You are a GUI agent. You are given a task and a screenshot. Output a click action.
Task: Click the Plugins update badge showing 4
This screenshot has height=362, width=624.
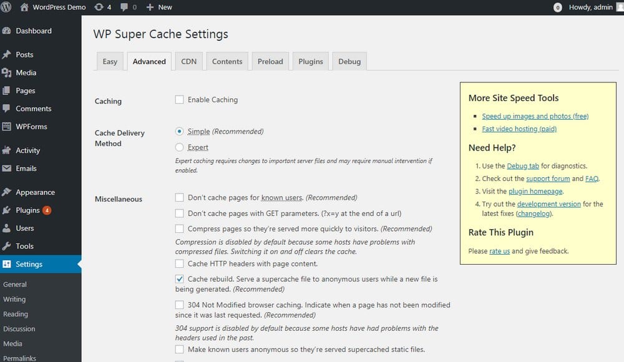pyautogui.click(x=47, y=210)
